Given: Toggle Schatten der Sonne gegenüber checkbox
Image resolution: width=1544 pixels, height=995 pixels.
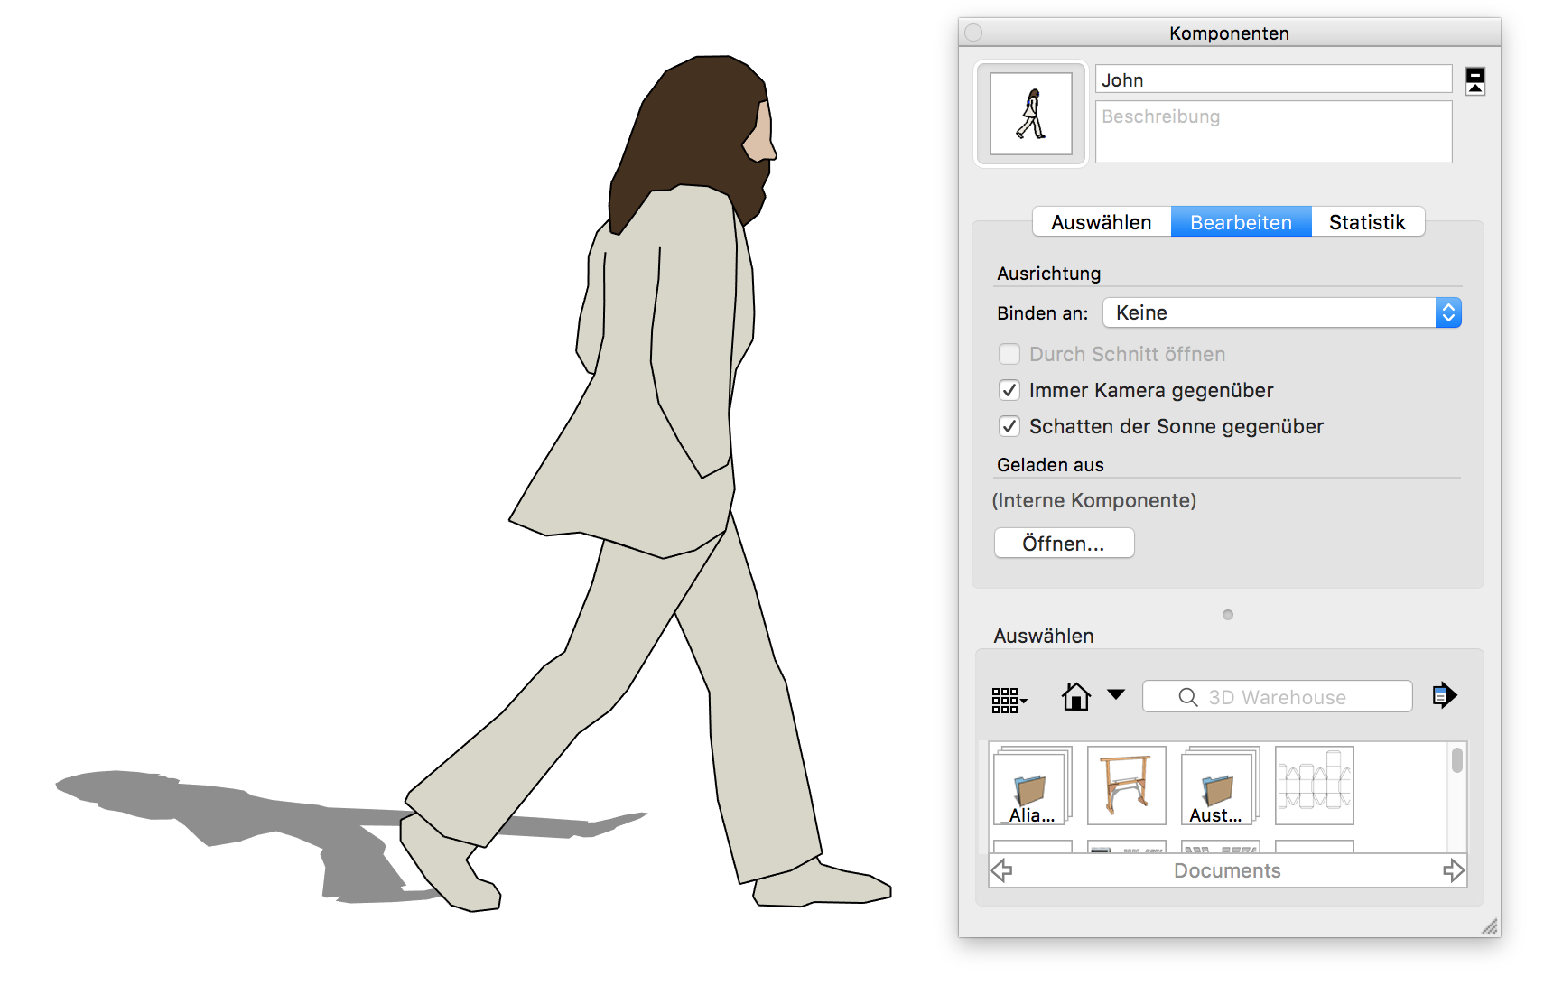Looking at the screenshot, I should tap(1009, 426).
